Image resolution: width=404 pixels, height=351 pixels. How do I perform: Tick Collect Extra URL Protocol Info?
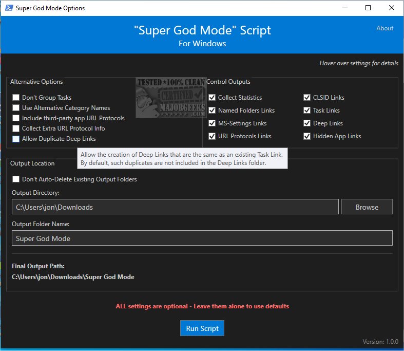coord(16,128)
